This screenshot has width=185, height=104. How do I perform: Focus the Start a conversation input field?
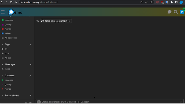click(110, 102)
